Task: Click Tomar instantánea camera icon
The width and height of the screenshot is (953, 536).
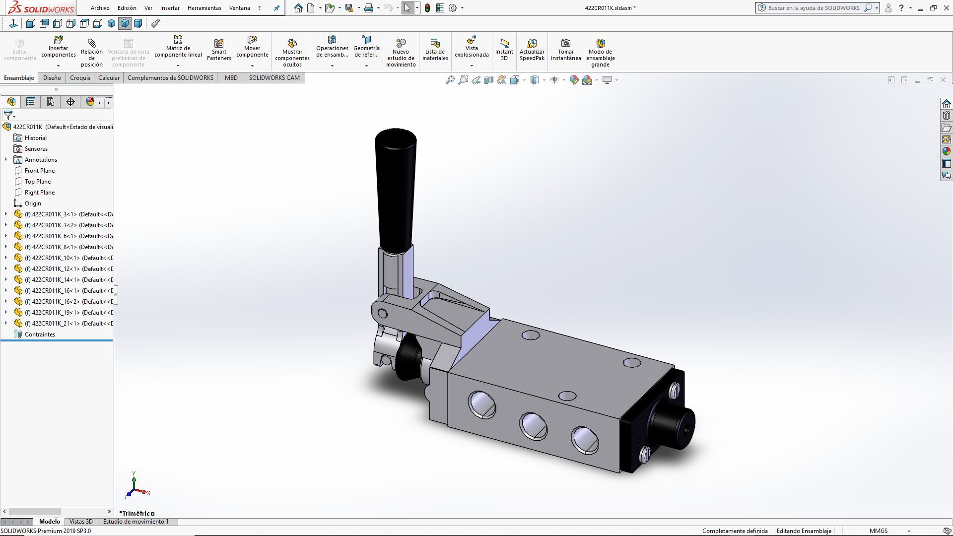Action: coord(565,43)
